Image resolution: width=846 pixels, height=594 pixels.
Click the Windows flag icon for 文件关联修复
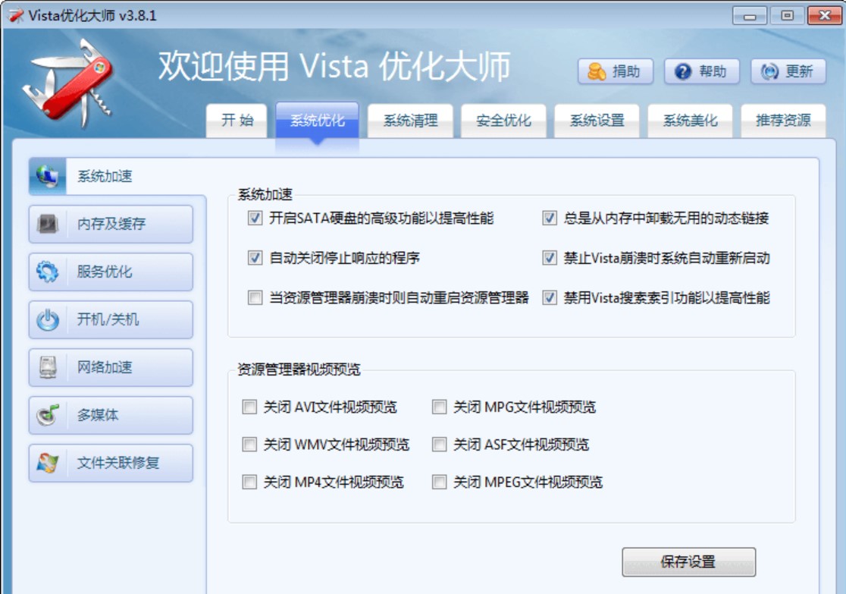48,463
